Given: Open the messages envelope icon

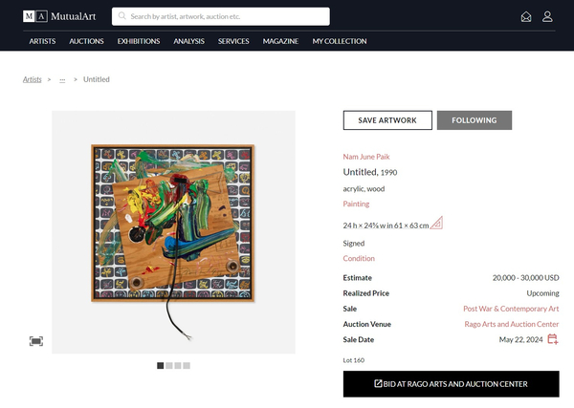Looking at the screenshot, I should (525, 16).
